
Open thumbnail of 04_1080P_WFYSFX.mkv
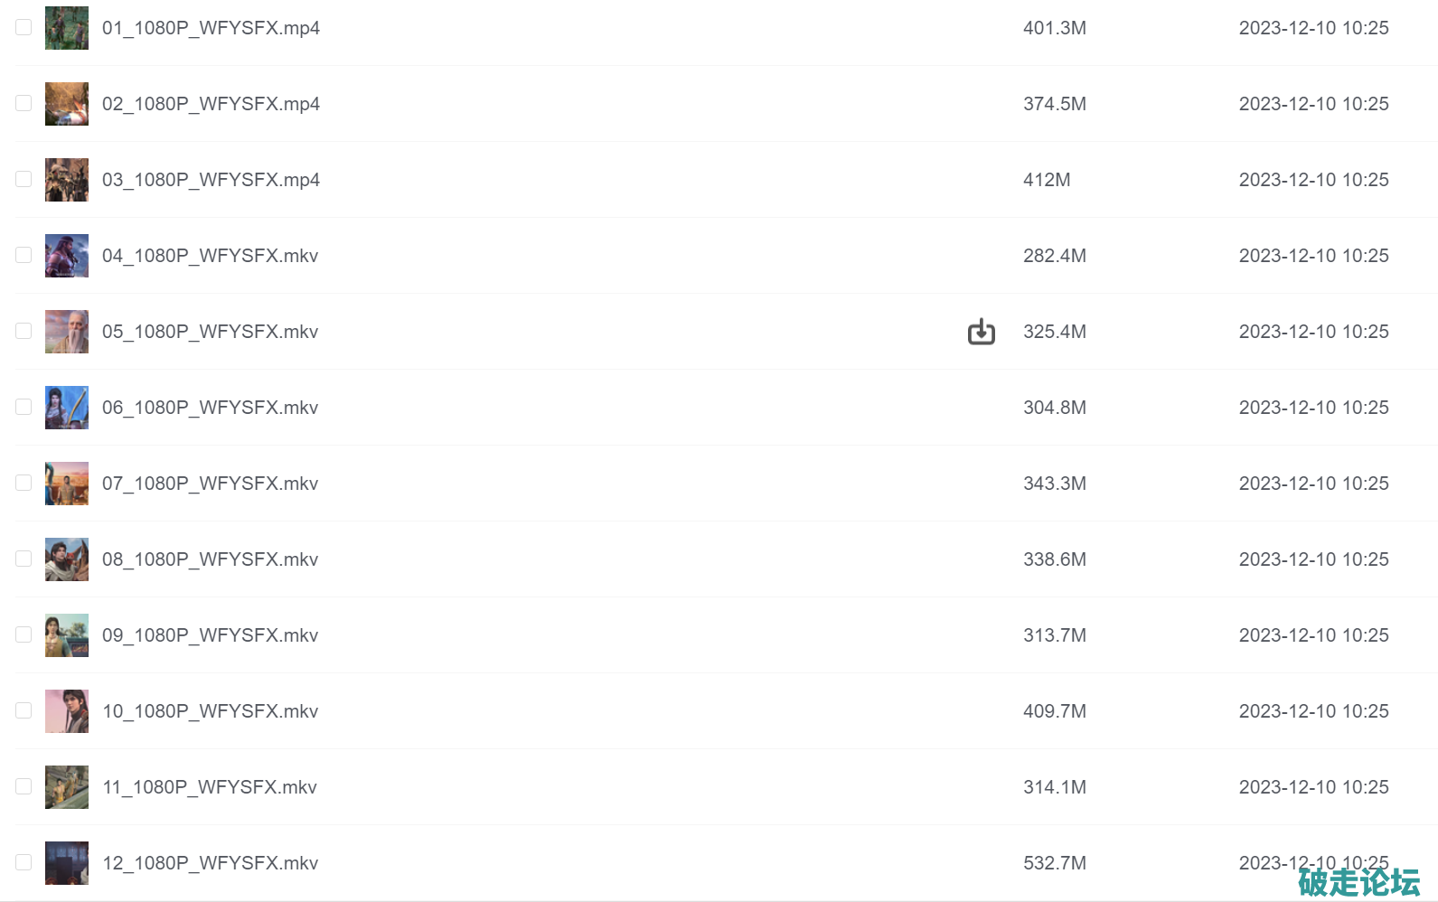point(67,256)
